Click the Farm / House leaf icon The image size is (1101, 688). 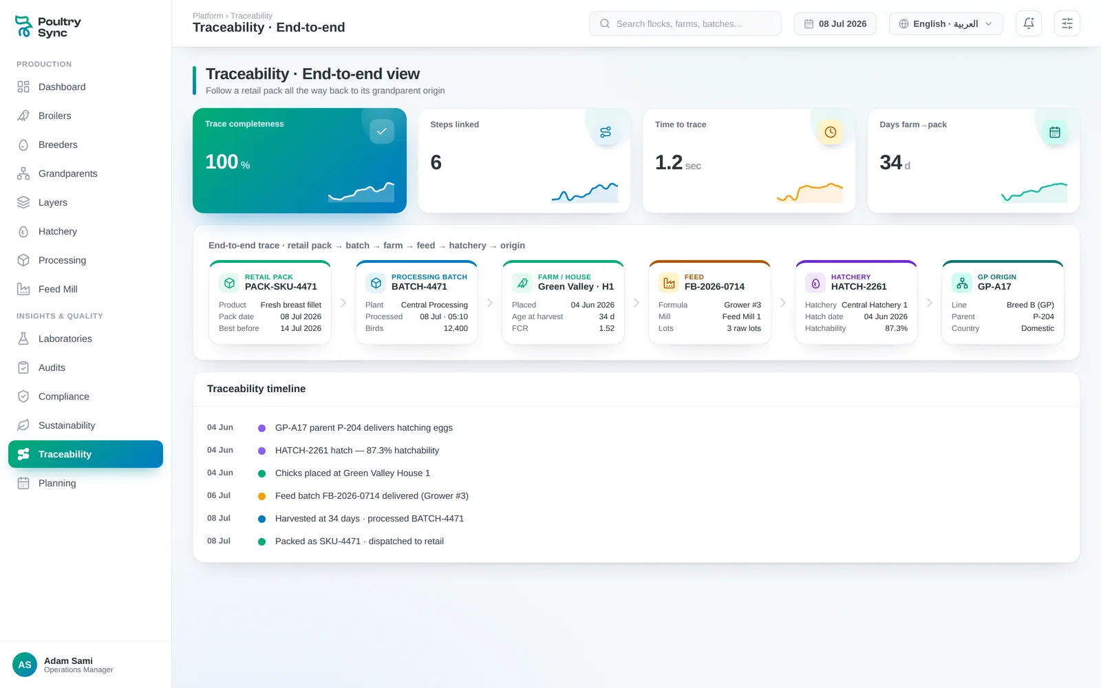[x=522, y=283]
